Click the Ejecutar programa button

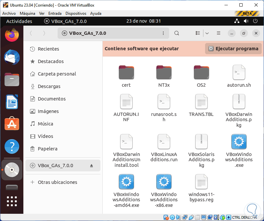point(233,49)
